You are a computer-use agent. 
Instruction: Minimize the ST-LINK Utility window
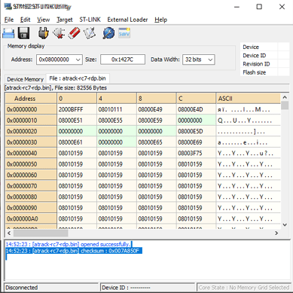pyautogui.click(x=237, y=7)
